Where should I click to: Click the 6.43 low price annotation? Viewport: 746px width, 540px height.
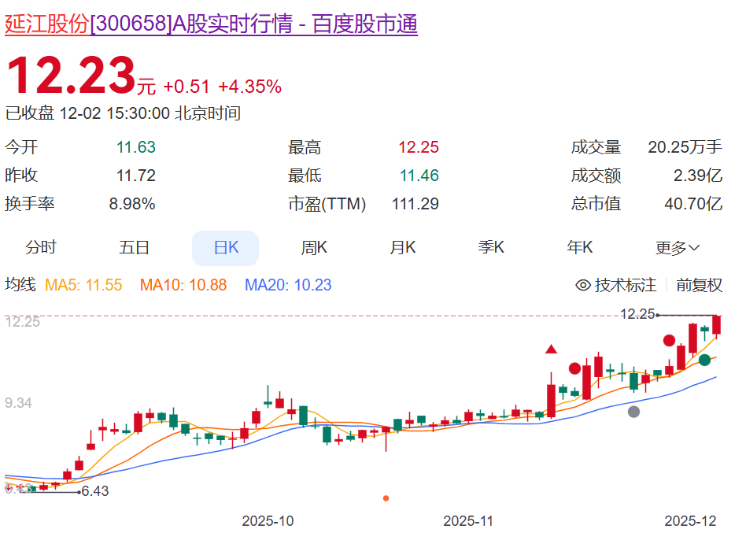(x=95, y=491)
